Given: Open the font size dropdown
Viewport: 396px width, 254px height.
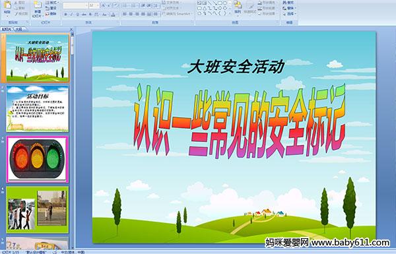Looking at the screenshot, I should 98,5.
